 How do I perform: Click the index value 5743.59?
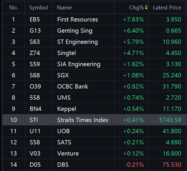coord(170,120)
